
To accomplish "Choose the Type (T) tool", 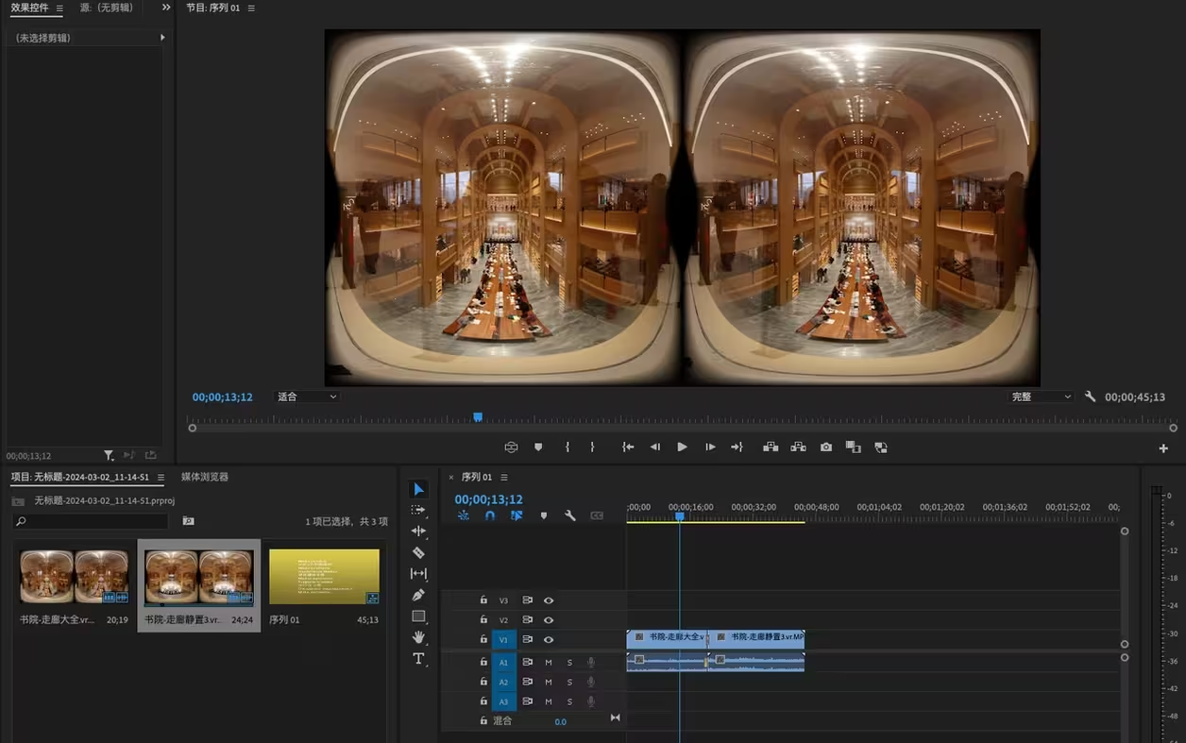I will click(x=418, y=658).
